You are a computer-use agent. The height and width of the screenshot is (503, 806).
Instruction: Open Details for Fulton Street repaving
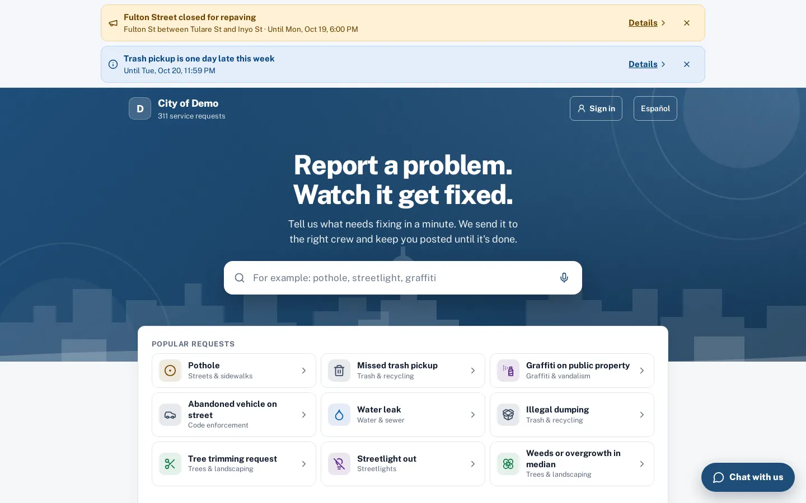(x=647, y=23)
